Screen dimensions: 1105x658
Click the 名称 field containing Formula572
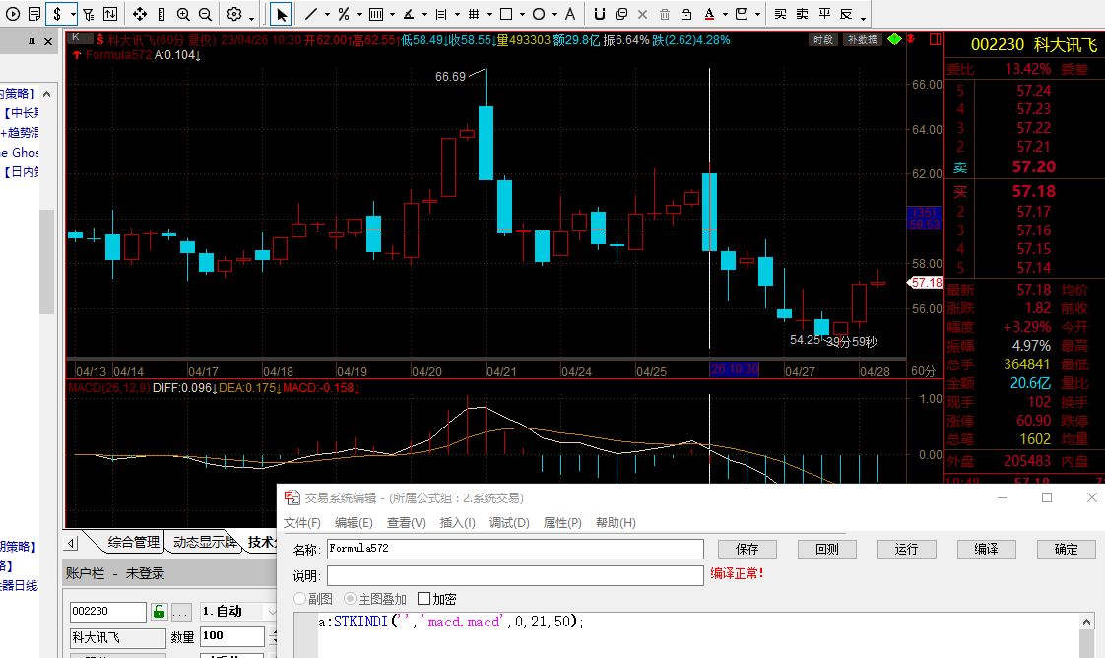point(515,549)
